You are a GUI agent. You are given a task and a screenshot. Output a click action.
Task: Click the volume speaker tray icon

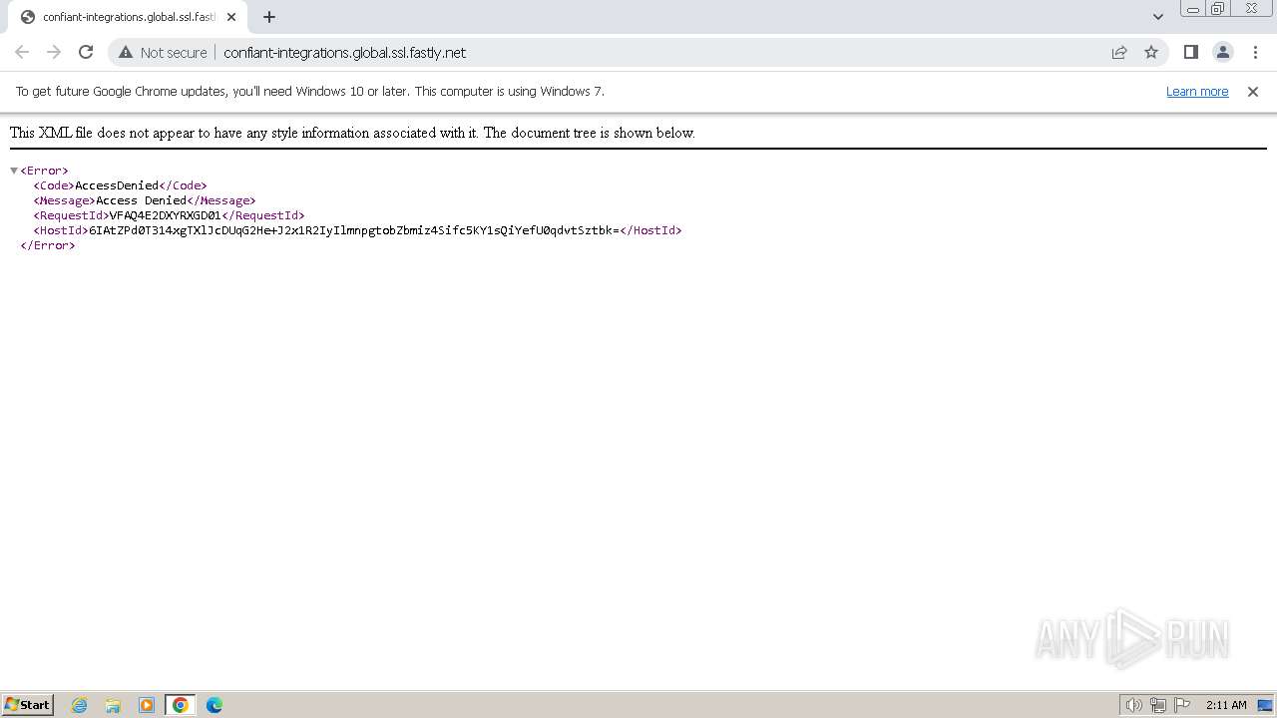1134,705
